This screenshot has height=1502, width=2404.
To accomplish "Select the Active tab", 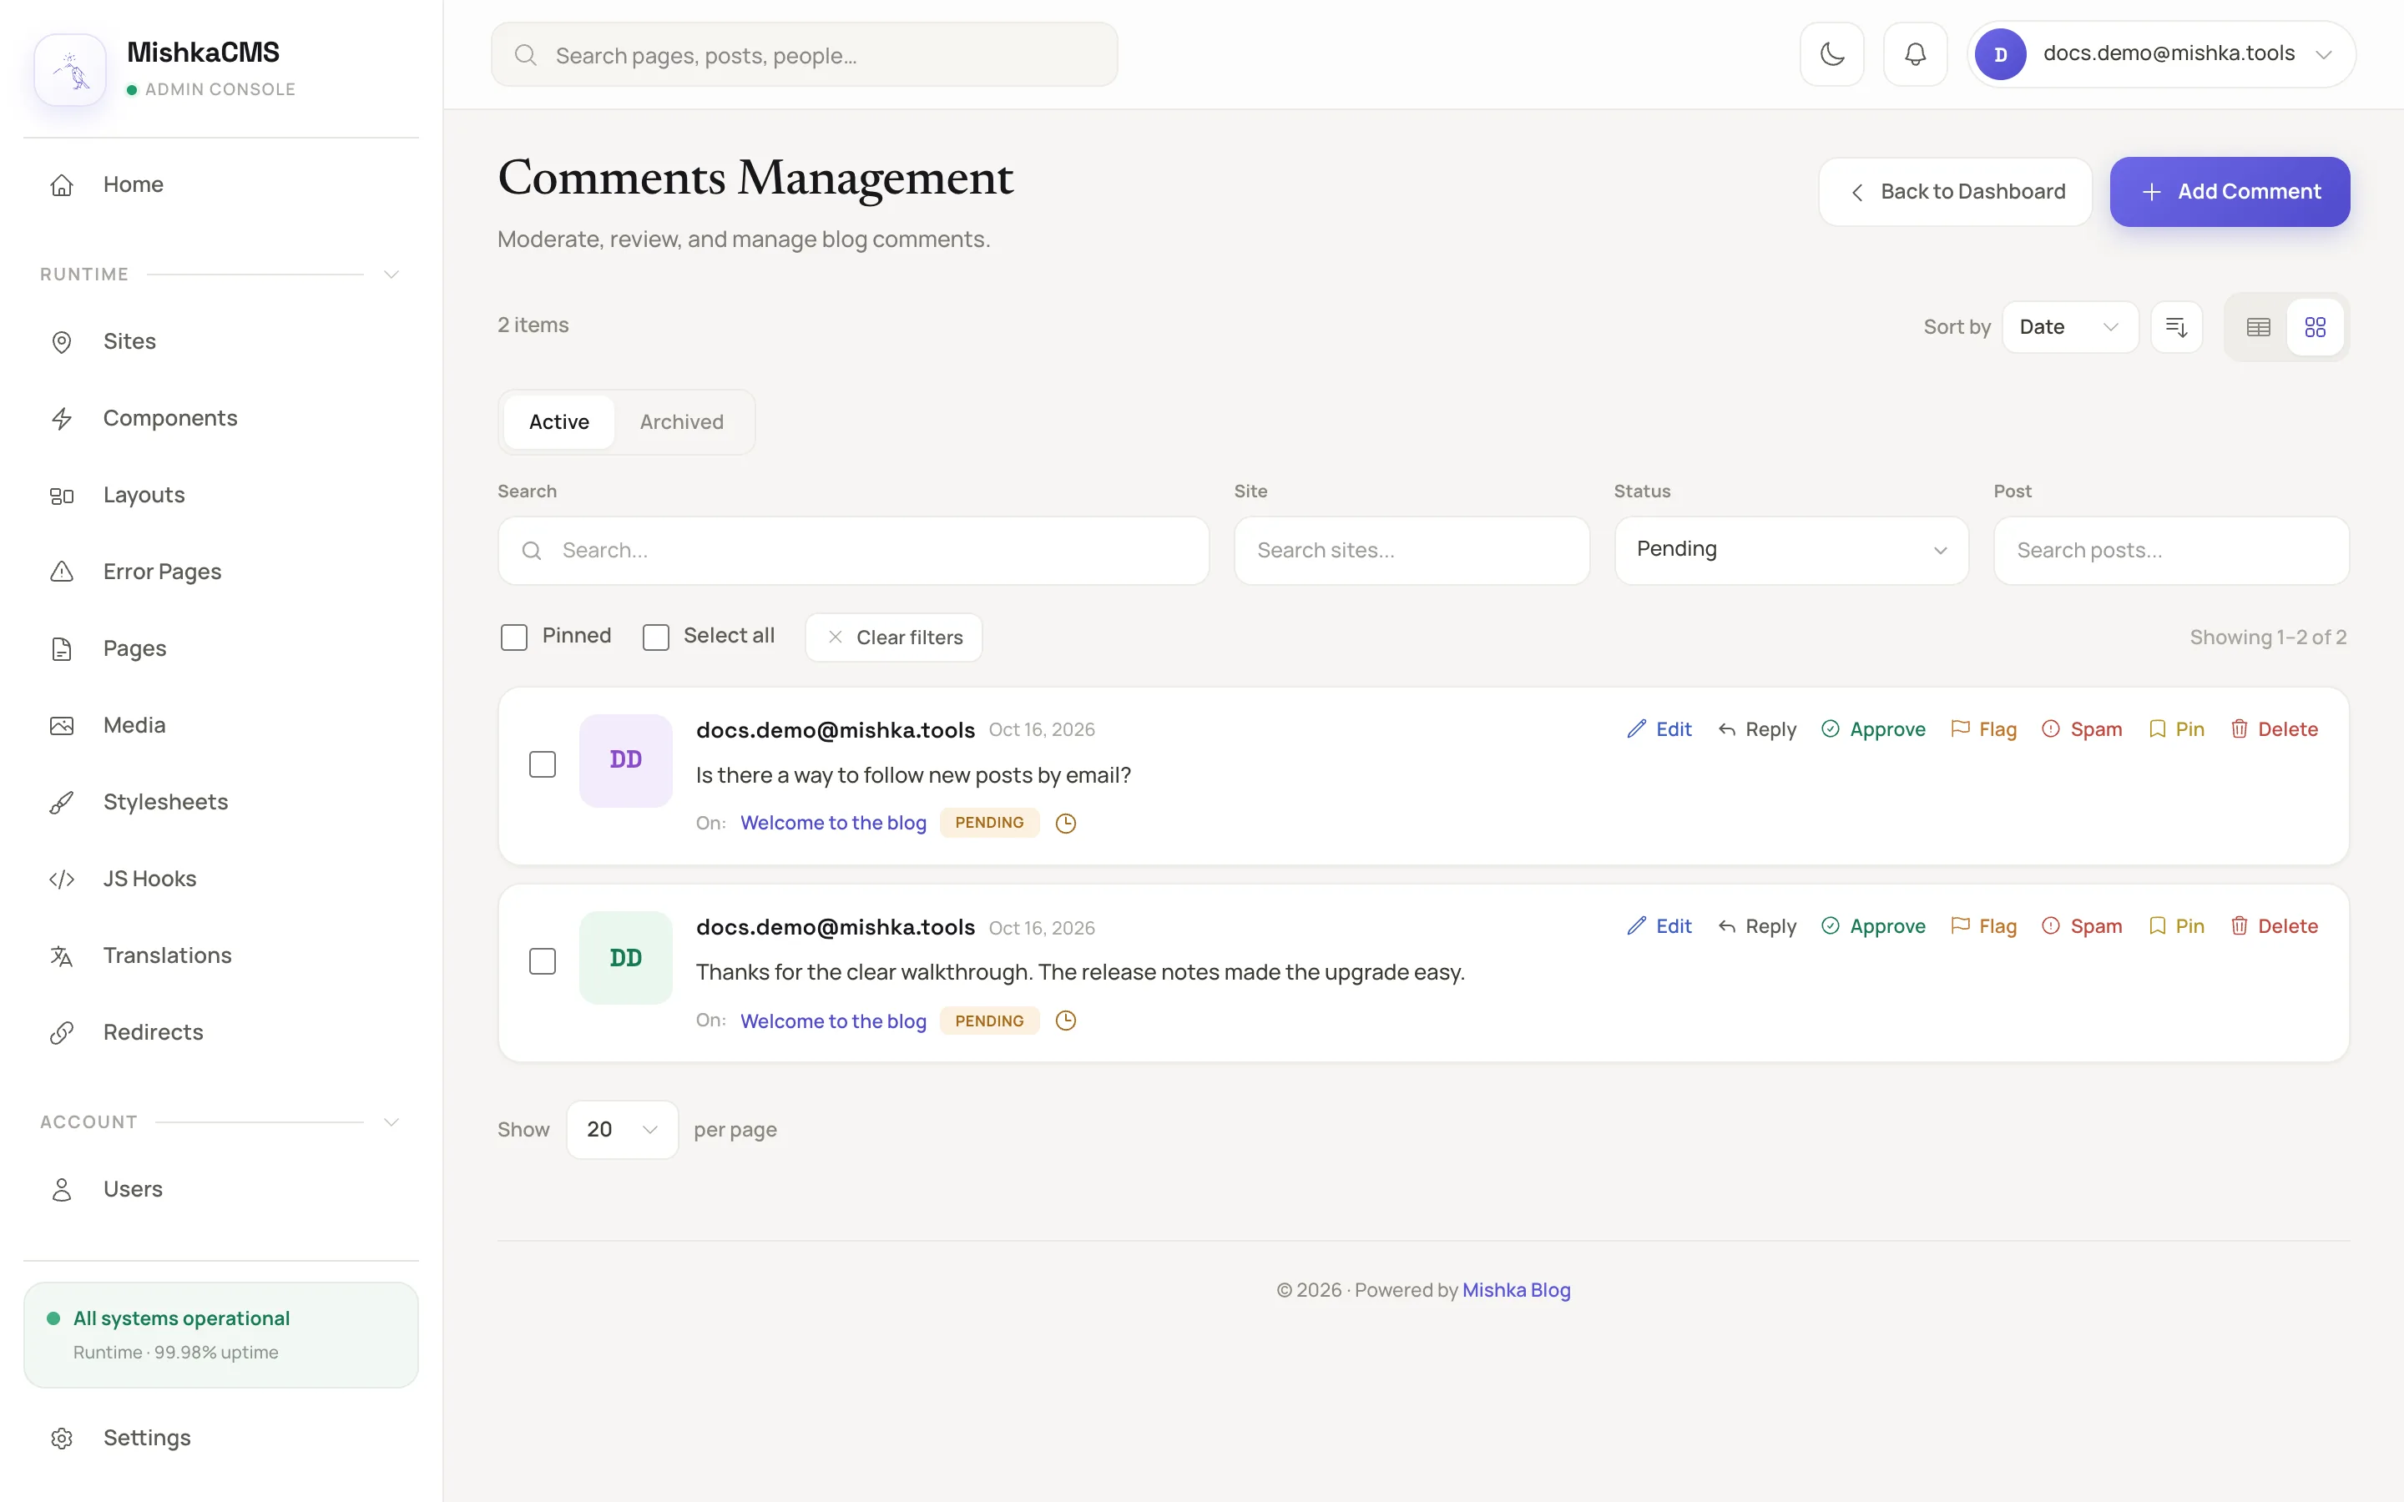I will click(559, 421).
